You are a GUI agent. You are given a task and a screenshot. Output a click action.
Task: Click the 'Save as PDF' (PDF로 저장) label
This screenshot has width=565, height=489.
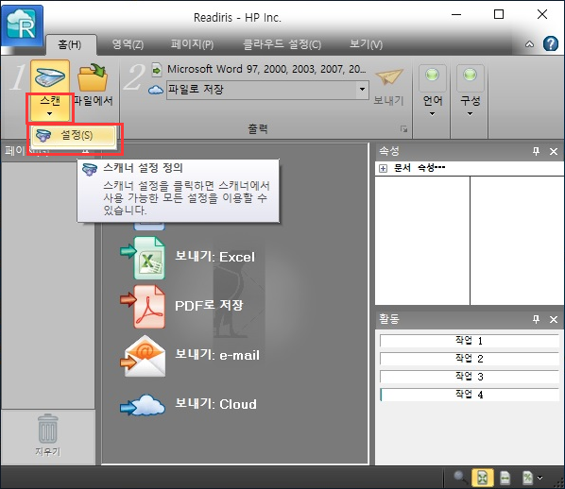[209, 306]
